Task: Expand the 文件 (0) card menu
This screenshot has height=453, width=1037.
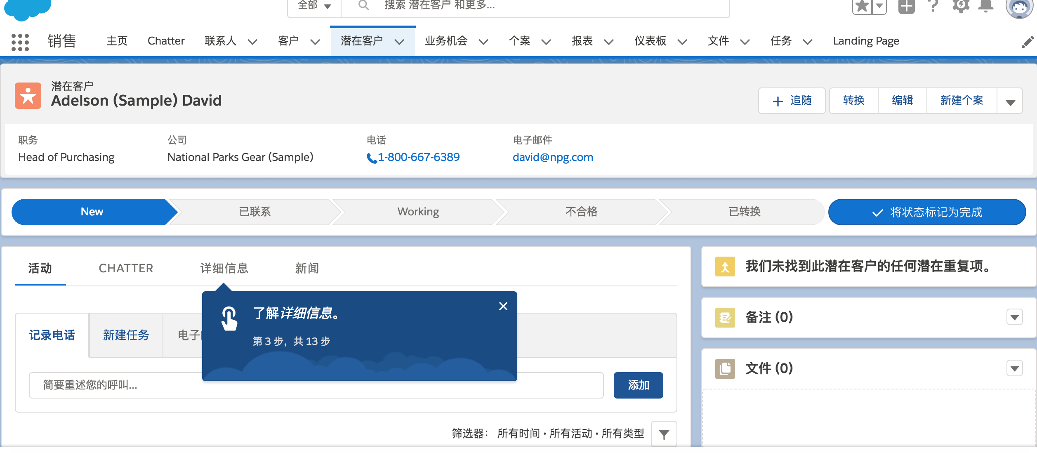Action: pos(1015,368)
